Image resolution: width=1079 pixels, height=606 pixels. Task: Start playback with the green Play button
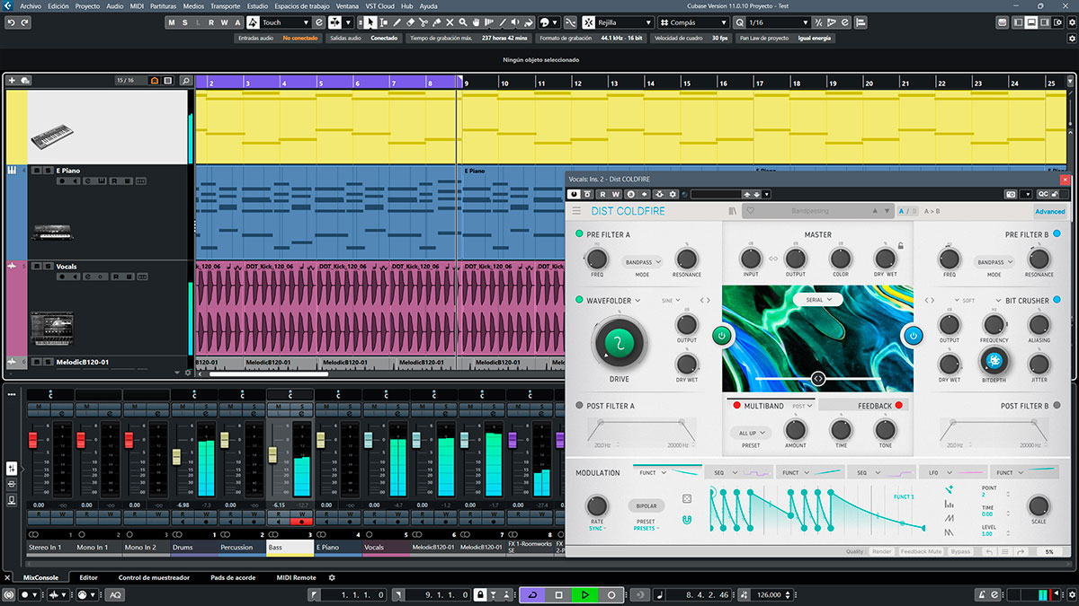click(585, 594)
